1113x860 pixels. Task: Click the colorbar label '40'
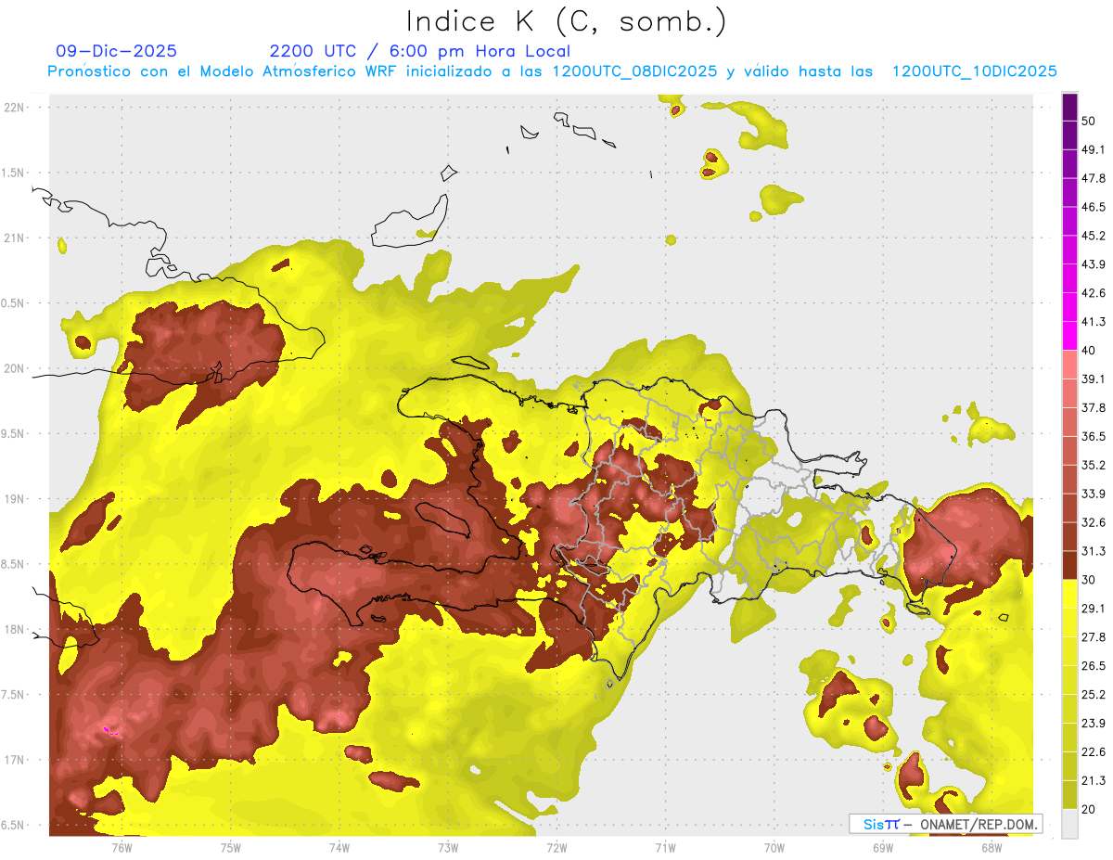point(1089,351)
